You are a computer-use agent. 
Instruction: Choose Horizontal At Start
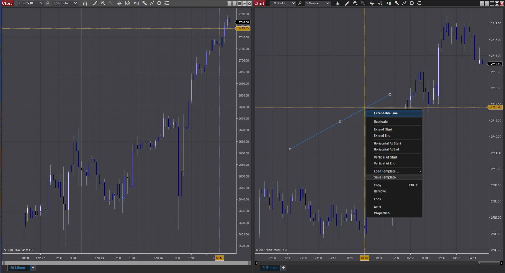394,143
